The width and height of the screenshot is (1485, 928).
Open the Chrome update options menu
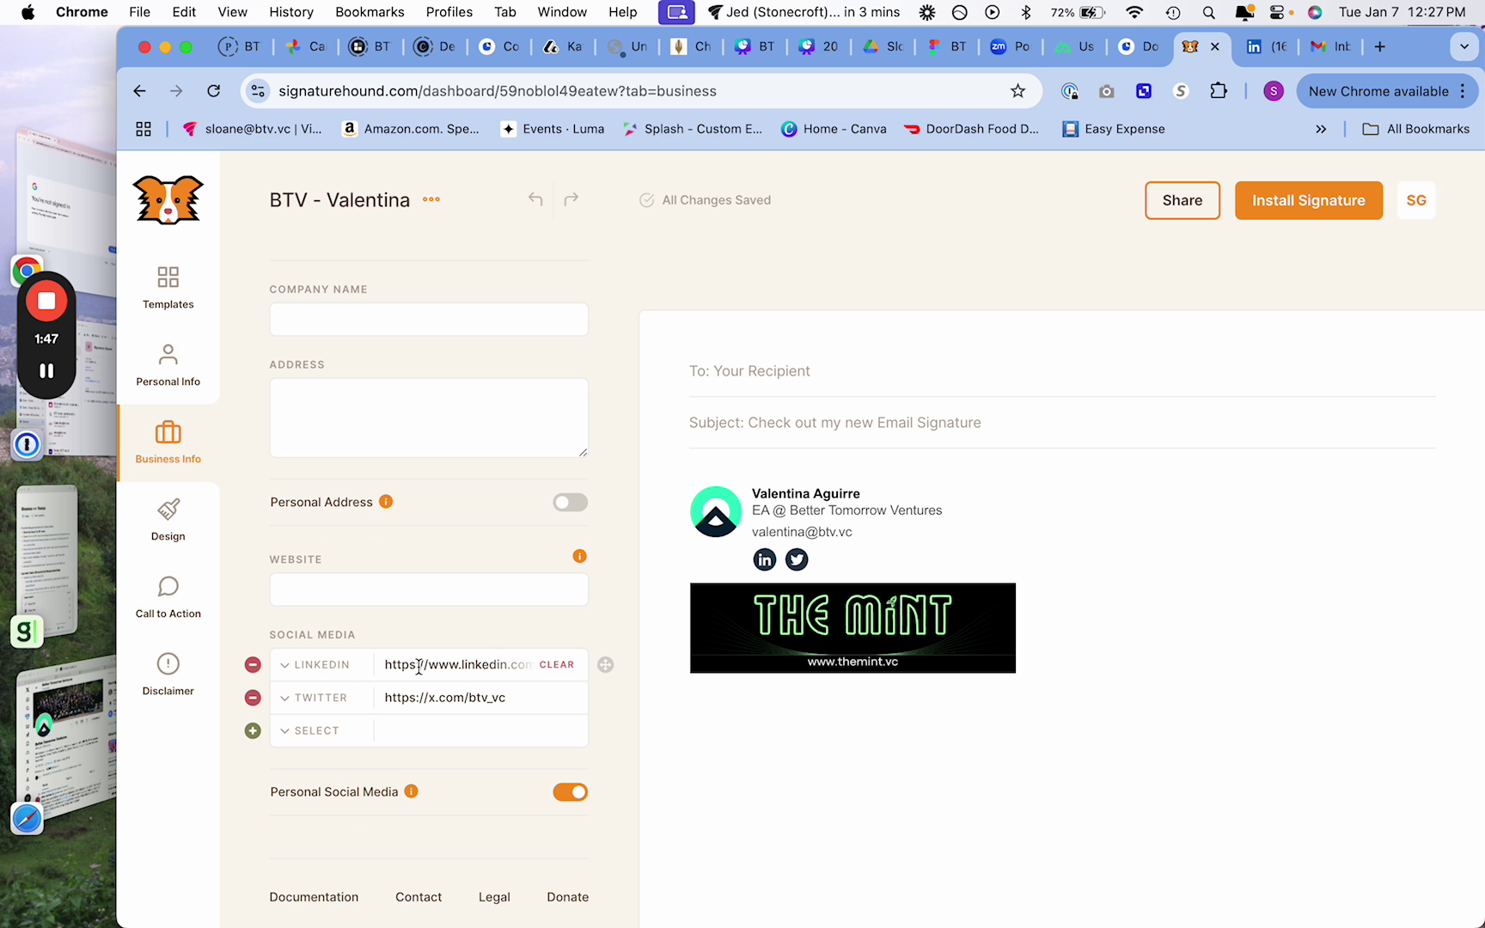[1463, 91]
